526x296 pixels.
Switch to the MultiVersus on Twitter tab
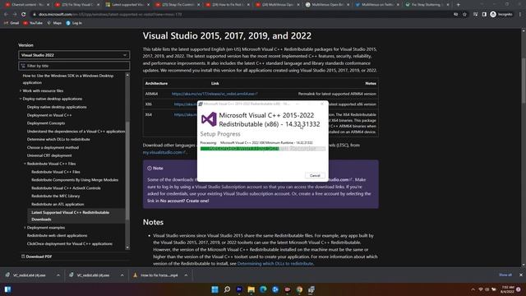click(378, 5)
